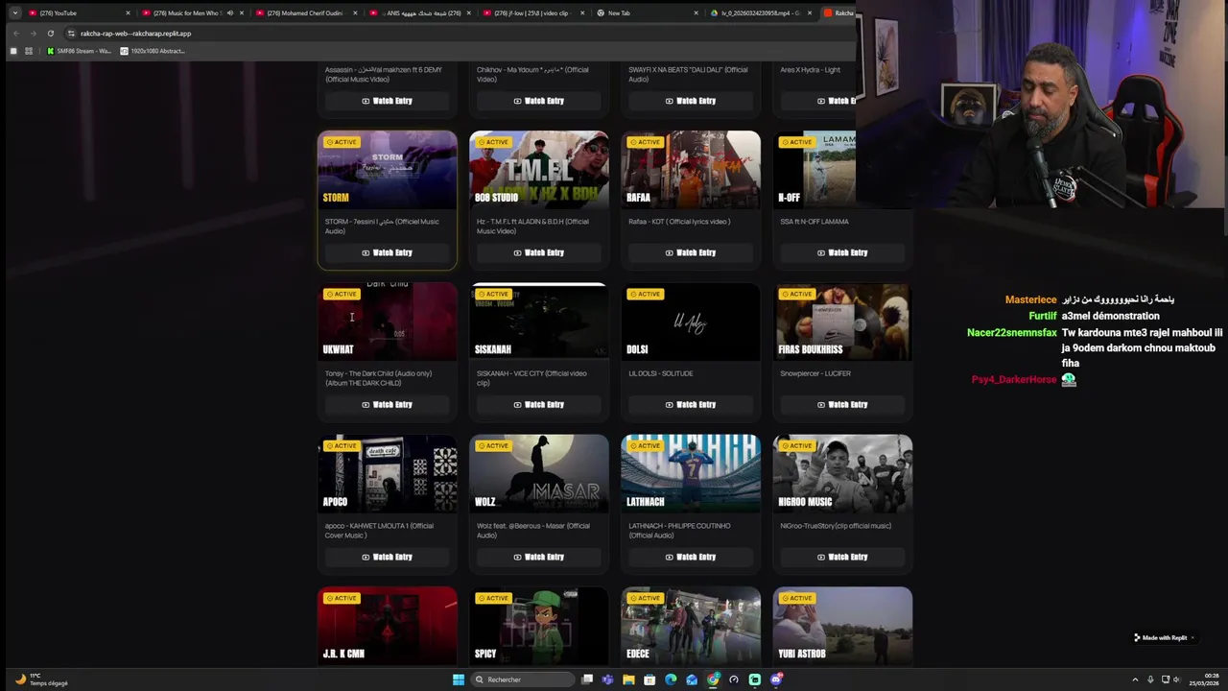Click the 'STORM - 7essini' title text
Viewport: 1228px width, 691px height.
(382, 226)
